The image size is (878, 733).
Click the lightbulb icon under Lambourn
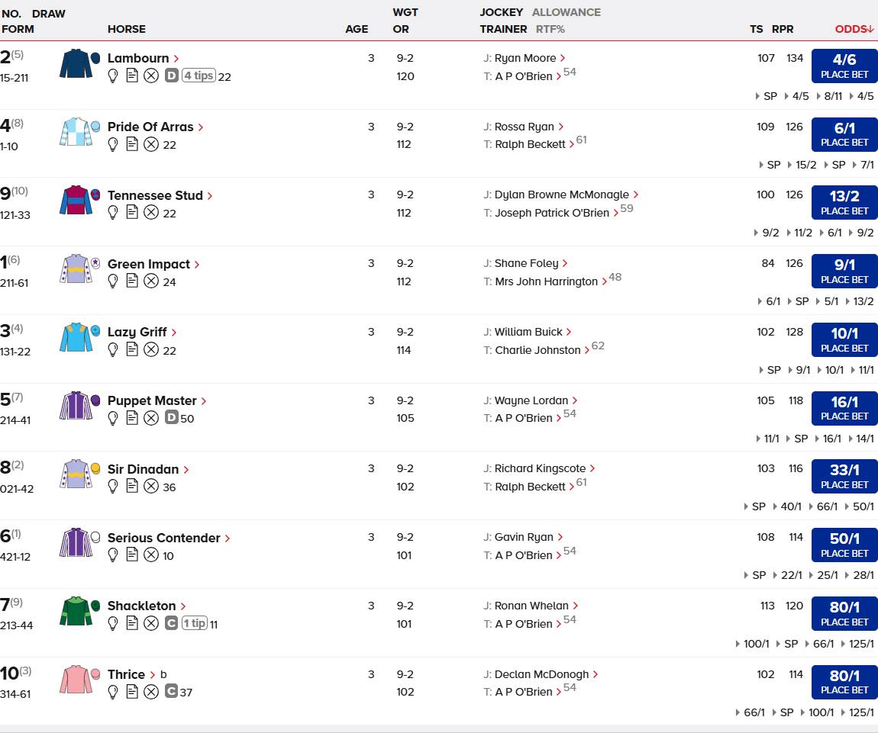point(113,76)
